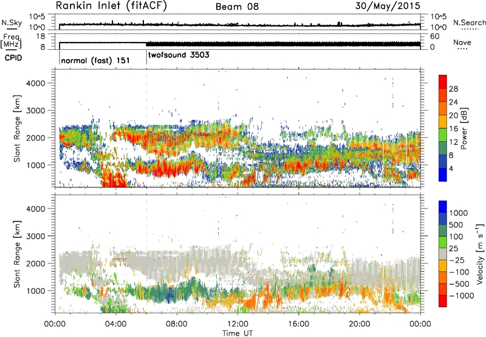Click the Power colorbar segment between 4 and 8
Screen dimensions: 486x337
443,162
